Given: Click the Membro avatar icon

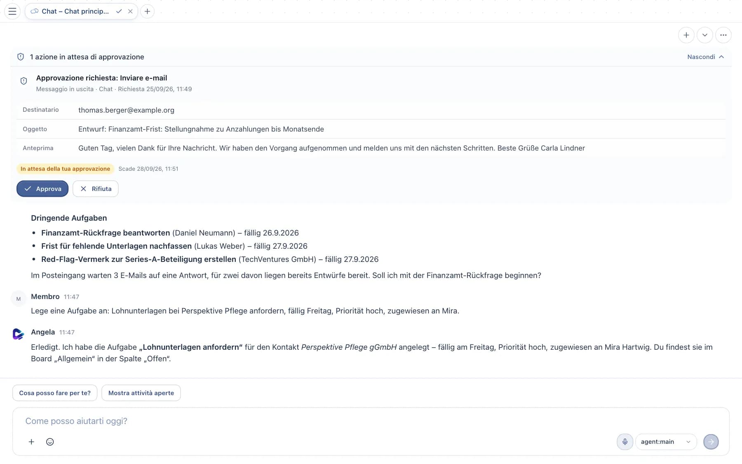Looking at the screenshot, I should (x=19, y=299).
